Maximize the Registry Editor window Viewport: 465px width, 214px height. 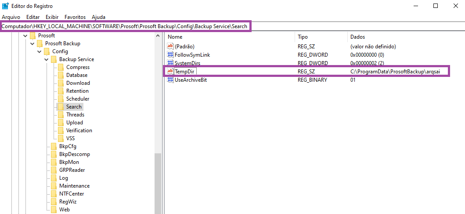pyautogui.click(x=435, y=6)
